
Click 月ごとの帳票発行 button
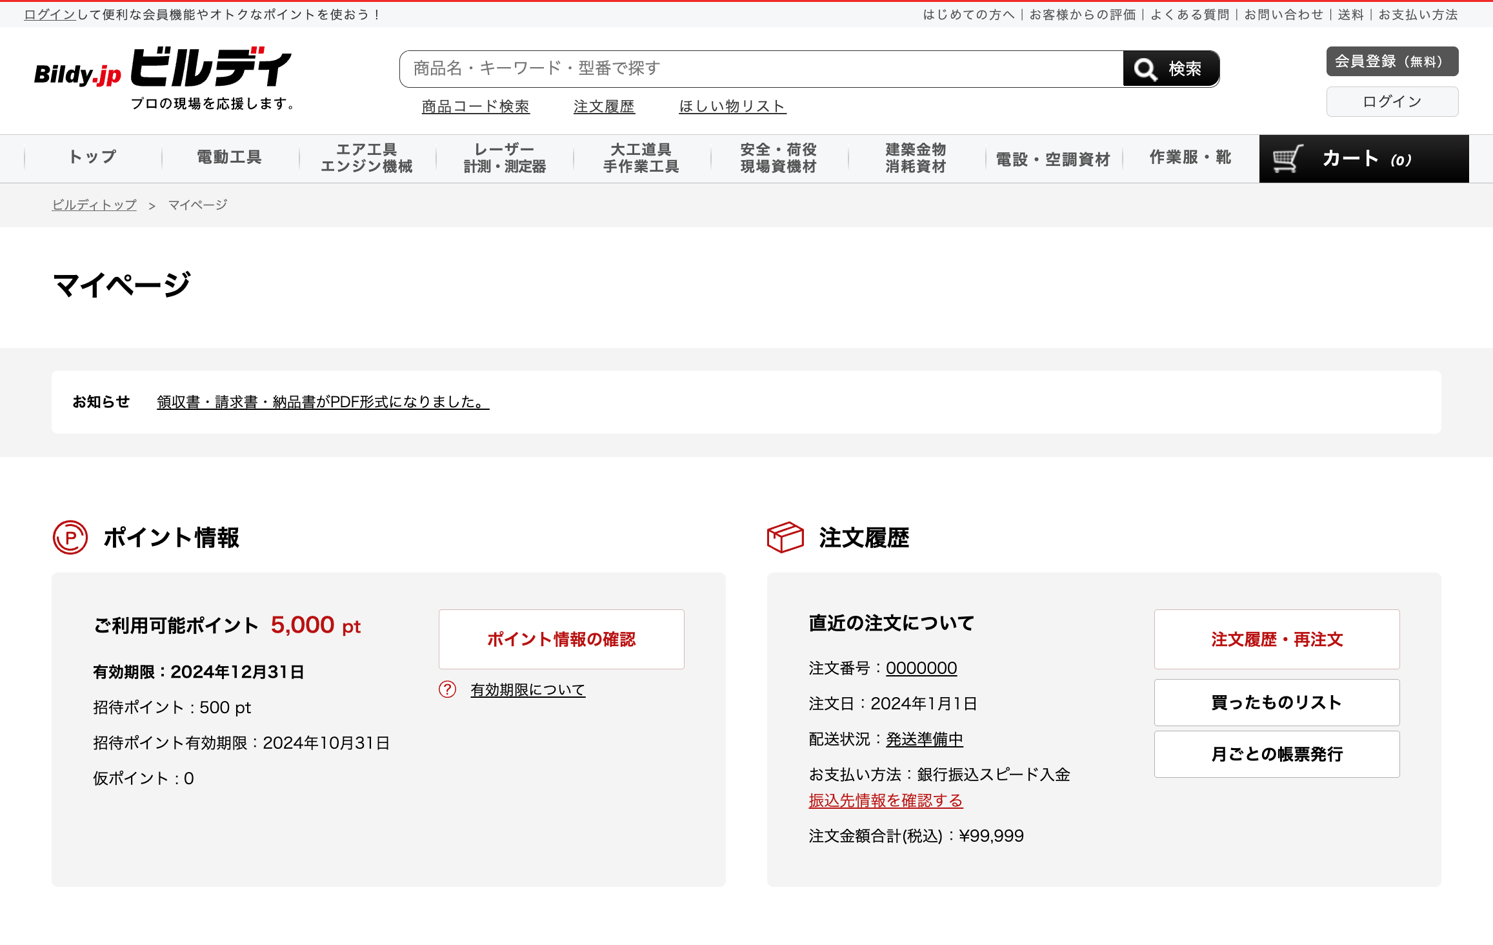point(1276,754)
